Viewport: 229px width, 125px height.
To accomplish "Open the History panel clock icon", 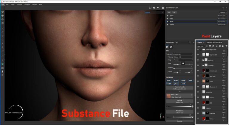I will tap(2, 19).
